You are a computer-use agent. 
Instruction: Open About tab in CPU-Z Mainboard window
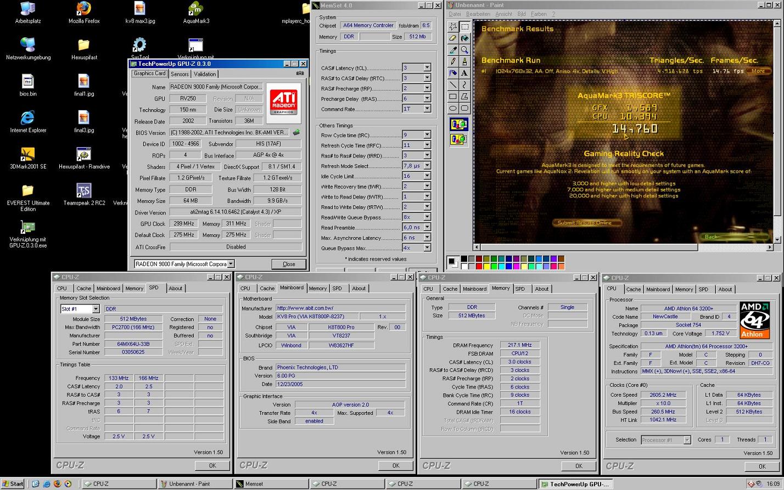(359, 289)
